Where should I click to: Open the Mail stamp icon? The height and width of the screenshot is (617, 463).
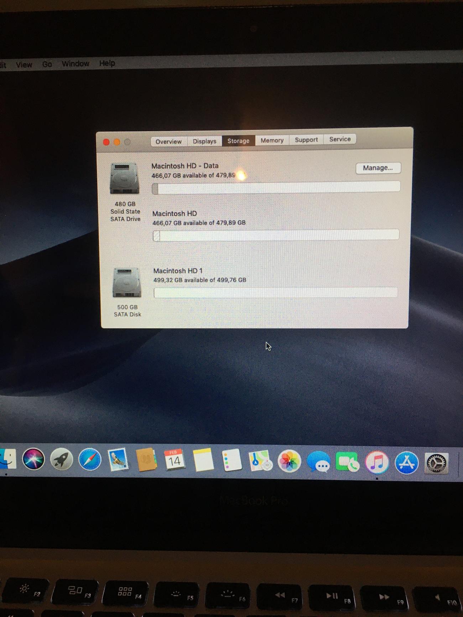118,460
